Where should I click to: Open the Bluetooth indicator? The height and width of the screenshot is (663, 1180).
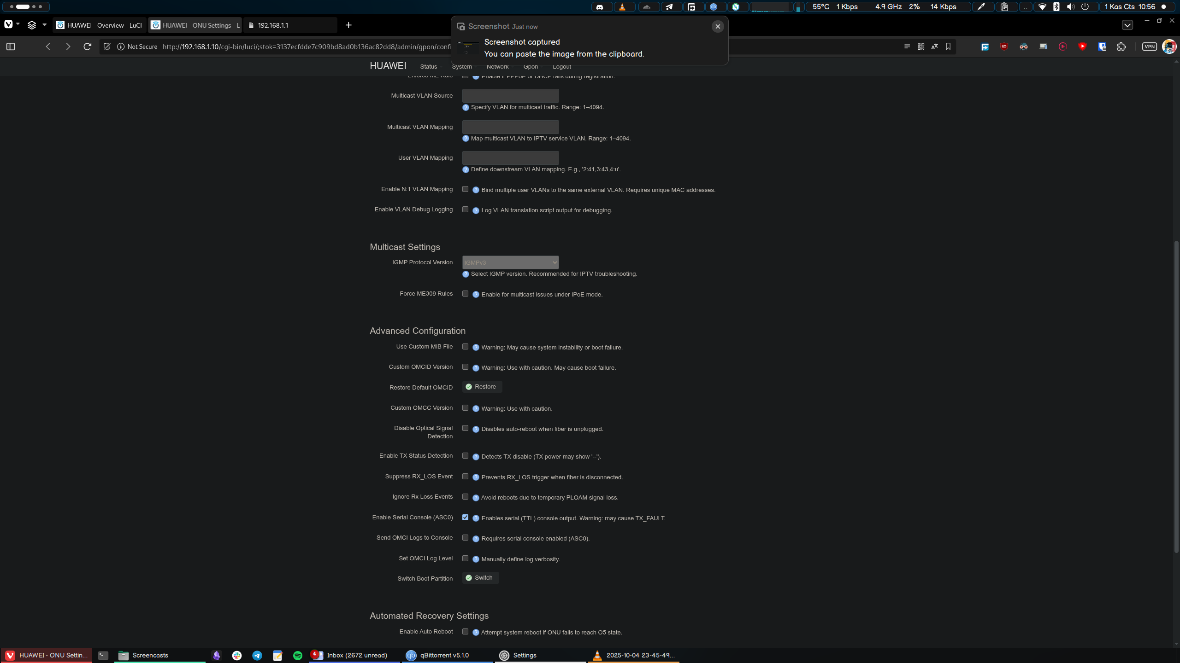1056,7
